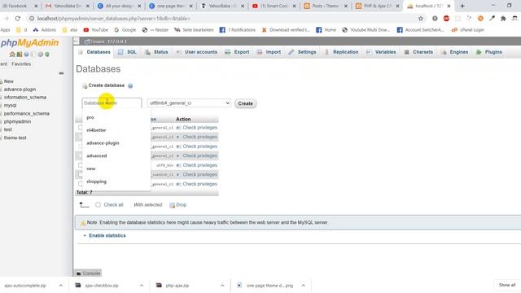Tick the utf8_bin row checkbox
Screen dimensions: 521x293
point(80,165)
